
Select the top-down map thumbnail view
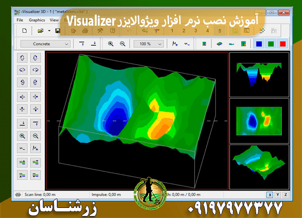(x=259, y=121)
